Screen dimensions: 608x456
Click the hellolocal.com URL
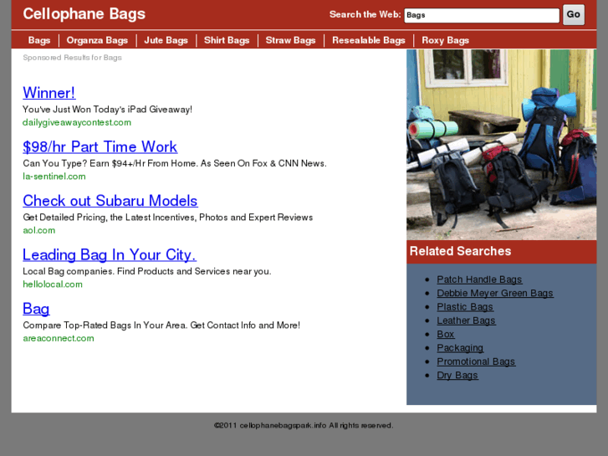[x=53, y=284]
